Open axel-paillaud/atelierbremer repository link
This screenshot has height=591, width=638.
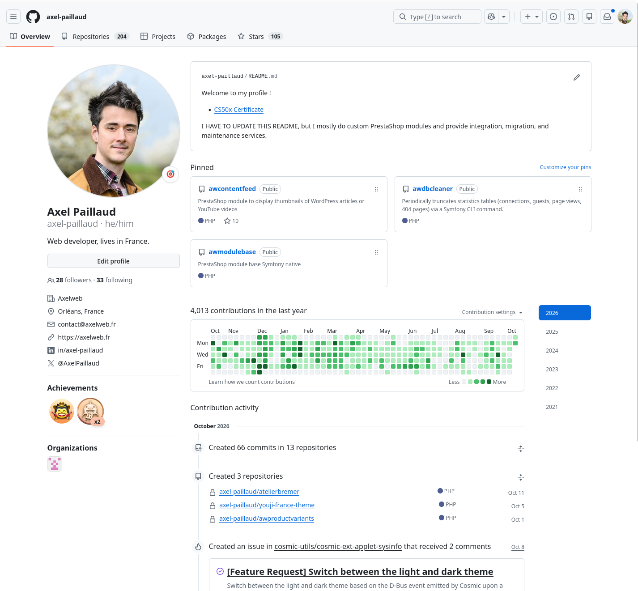click(x=259, y=492)
